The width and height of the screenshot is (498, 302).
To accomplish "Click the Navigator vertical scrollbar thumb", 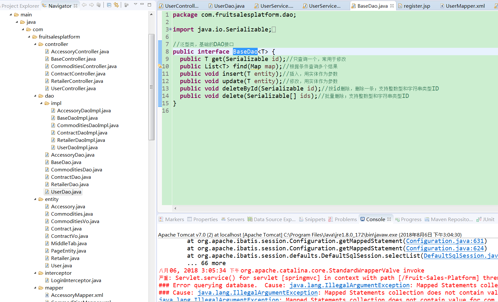I will point(151,87).
